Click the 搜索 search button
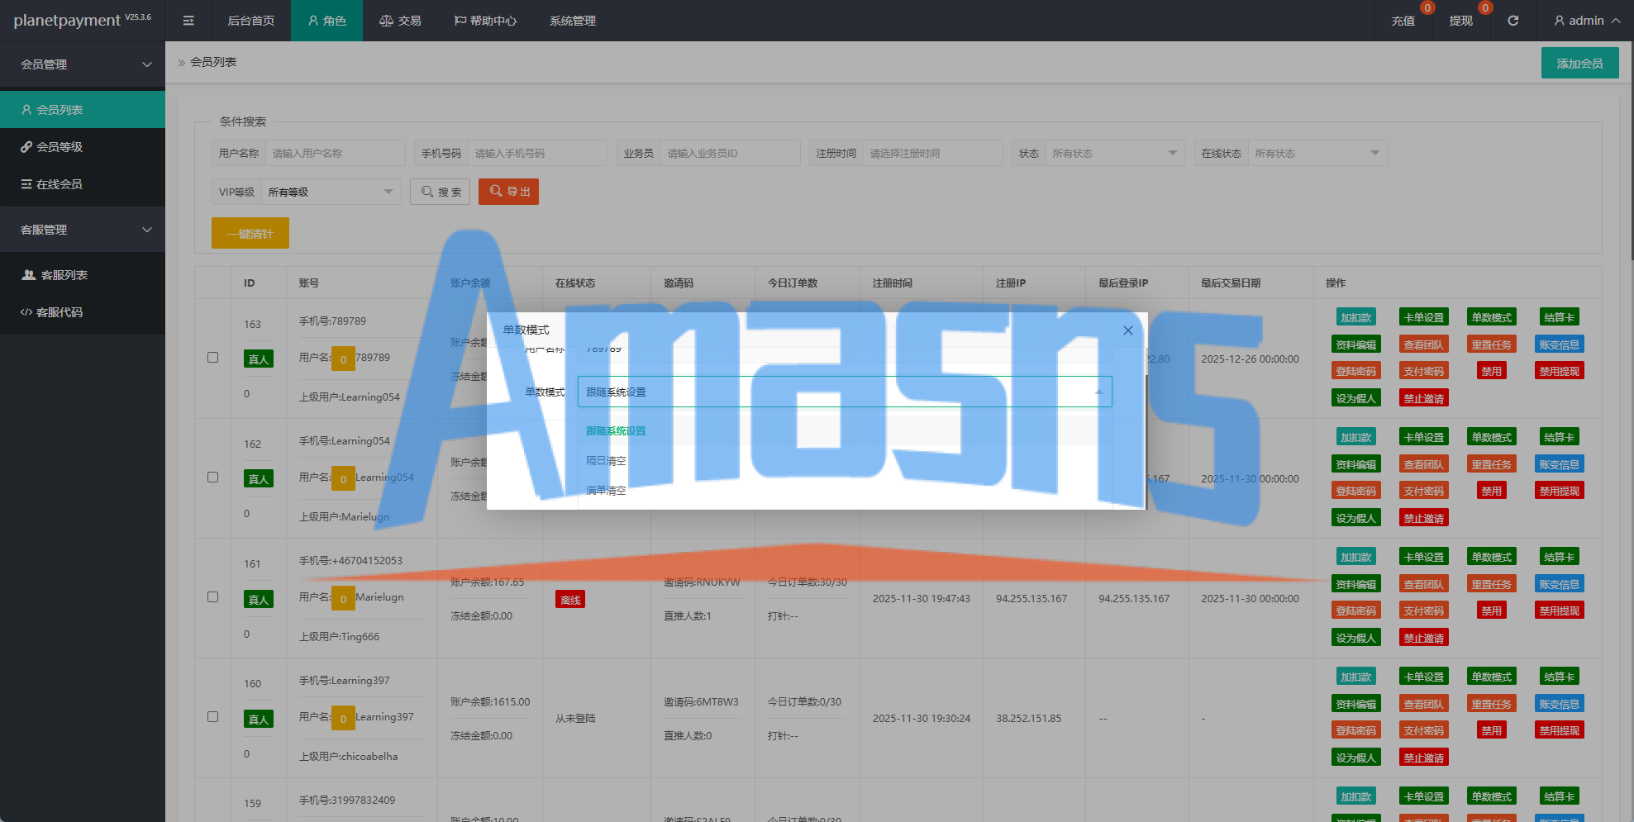 (x=441, y=192)
